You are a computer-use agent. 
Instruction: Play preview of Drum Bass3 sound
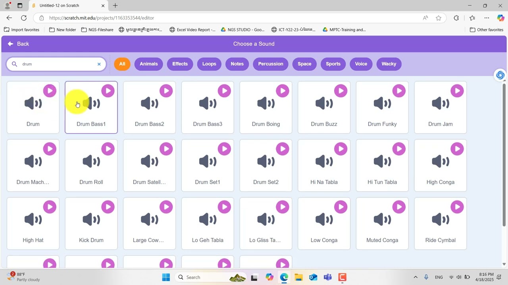click(224, 91)
